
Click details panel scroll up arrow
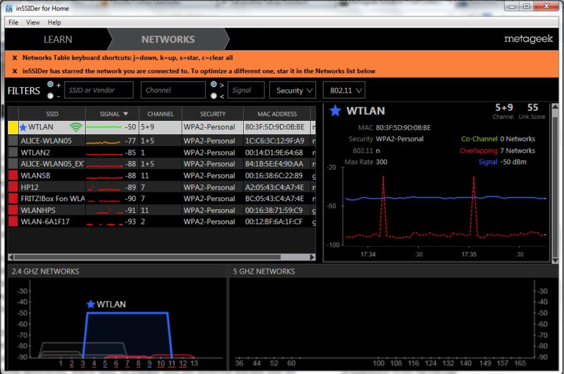click(555, 107)
